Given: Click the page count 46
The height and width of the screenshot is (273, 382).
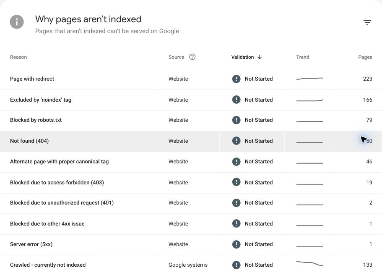Looking at the screenshot, I should point(369,162).
